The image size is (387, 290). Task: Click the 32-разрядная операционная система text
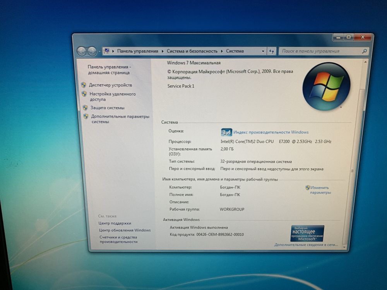click(x=256, y=162)
